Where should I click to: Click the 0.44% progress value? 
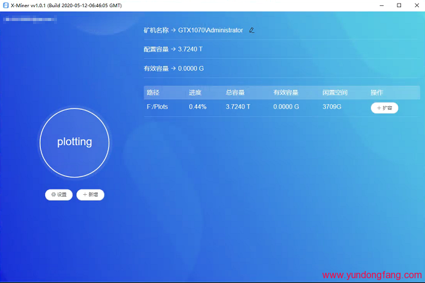[197, 107]
